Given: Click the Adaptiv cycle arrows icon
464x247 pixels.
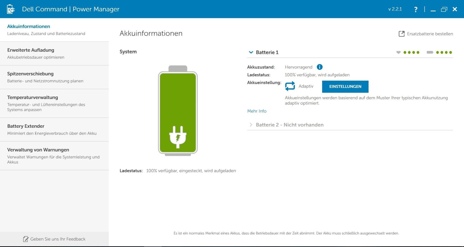Looking at the screenshot, I should (290, 86).
